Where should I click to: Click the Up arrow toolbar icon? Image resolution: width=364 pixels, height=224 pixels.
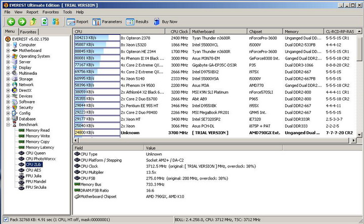pyautogui.click(x=33, y=22)
